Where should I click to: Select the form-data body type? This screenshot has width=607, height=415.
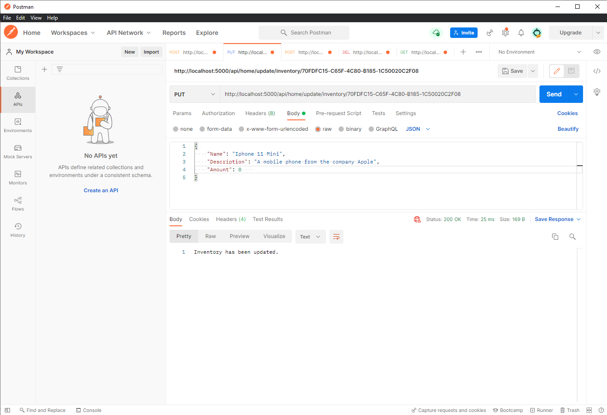(x=216, y=129)
